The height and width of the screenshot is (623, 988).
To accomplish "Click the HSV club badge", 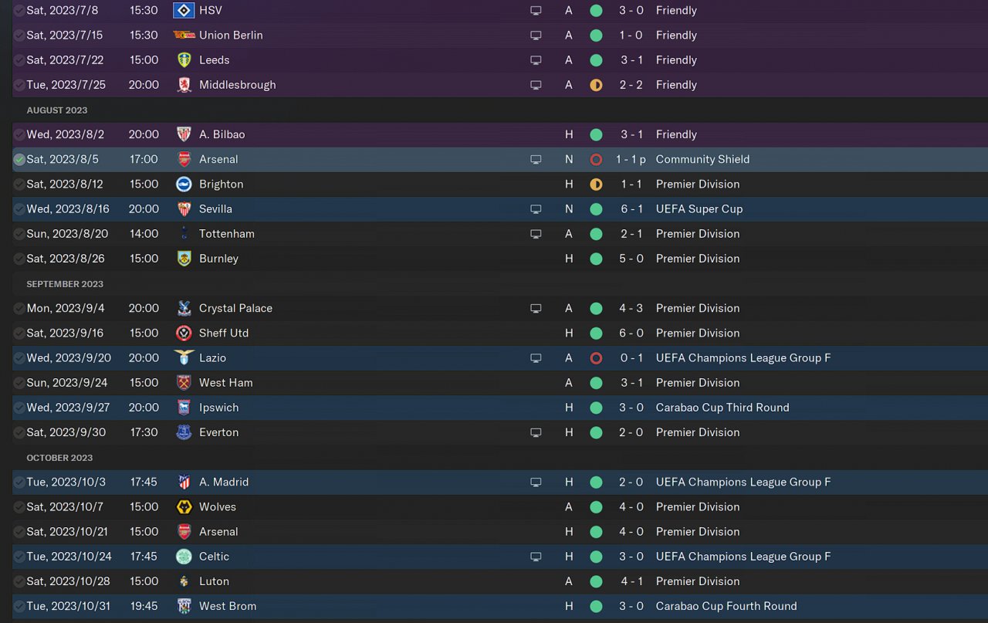I will tap(184, 11).
